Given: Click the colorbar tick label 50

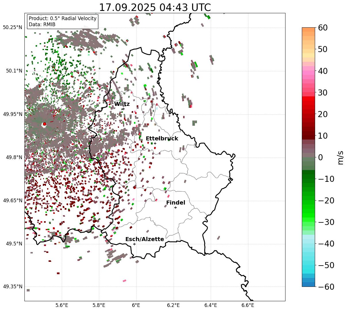Looking at the screenshot, I should pos(323,49).
